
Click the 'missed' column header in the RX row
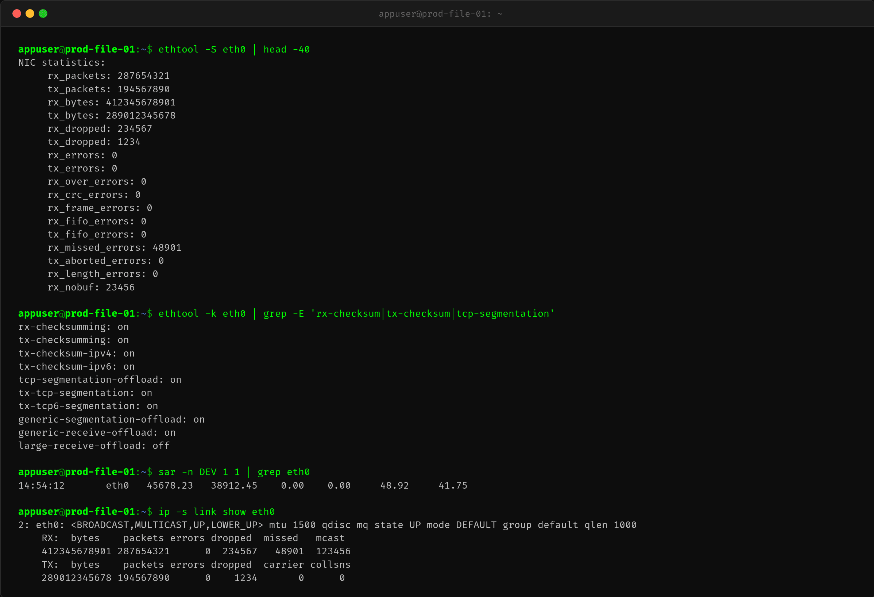coord(281,538)
